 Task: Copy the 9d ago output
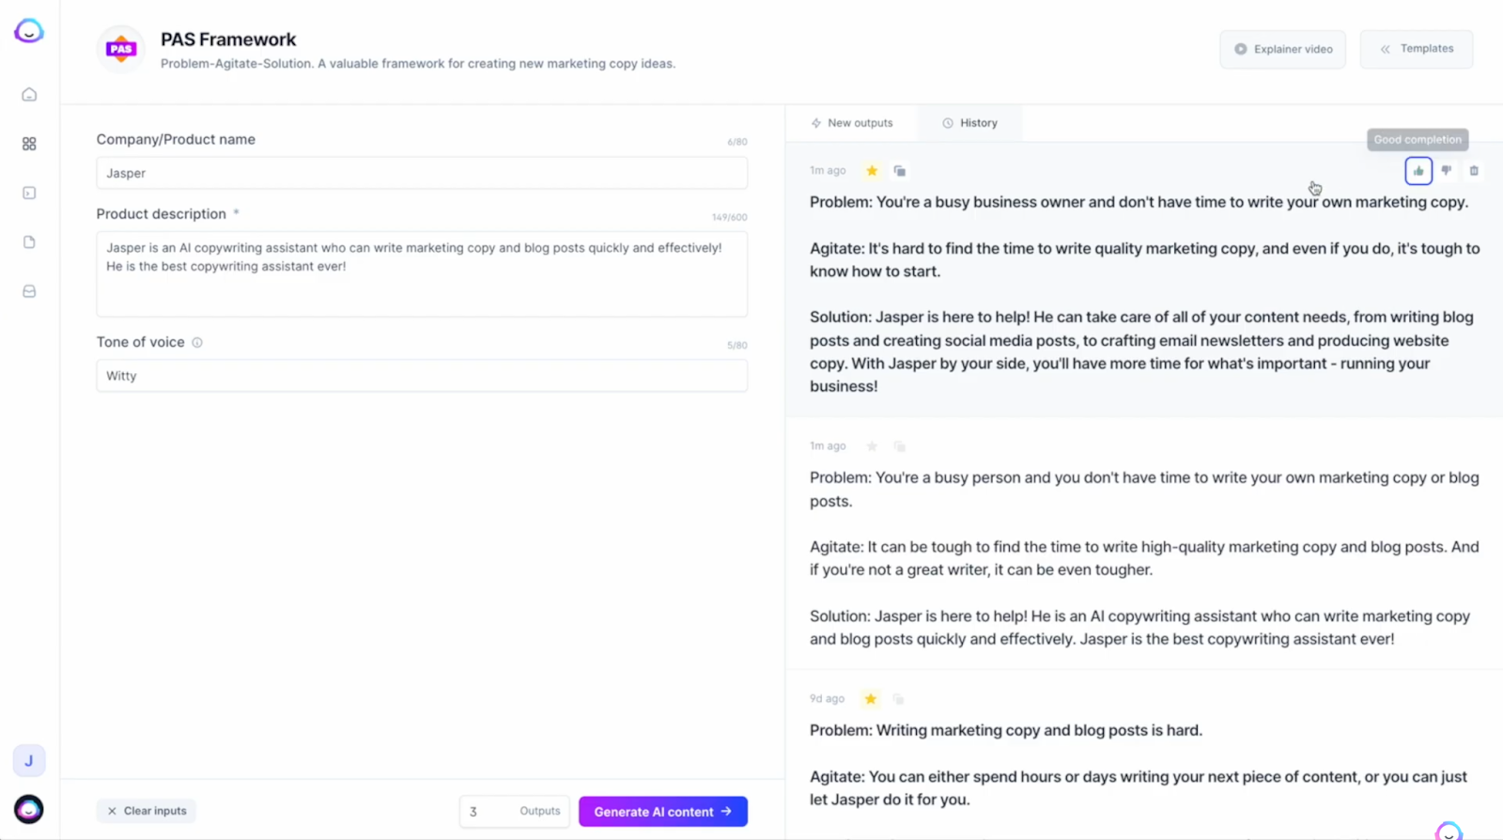pos(899,699)
